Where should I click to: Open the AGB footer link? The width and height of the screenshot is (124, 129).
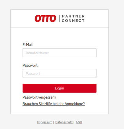79,122
